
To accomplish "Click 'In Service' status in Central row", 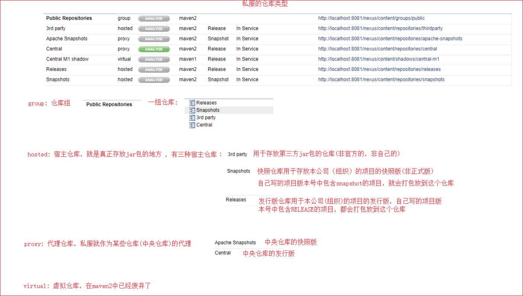I will (247, 49).
